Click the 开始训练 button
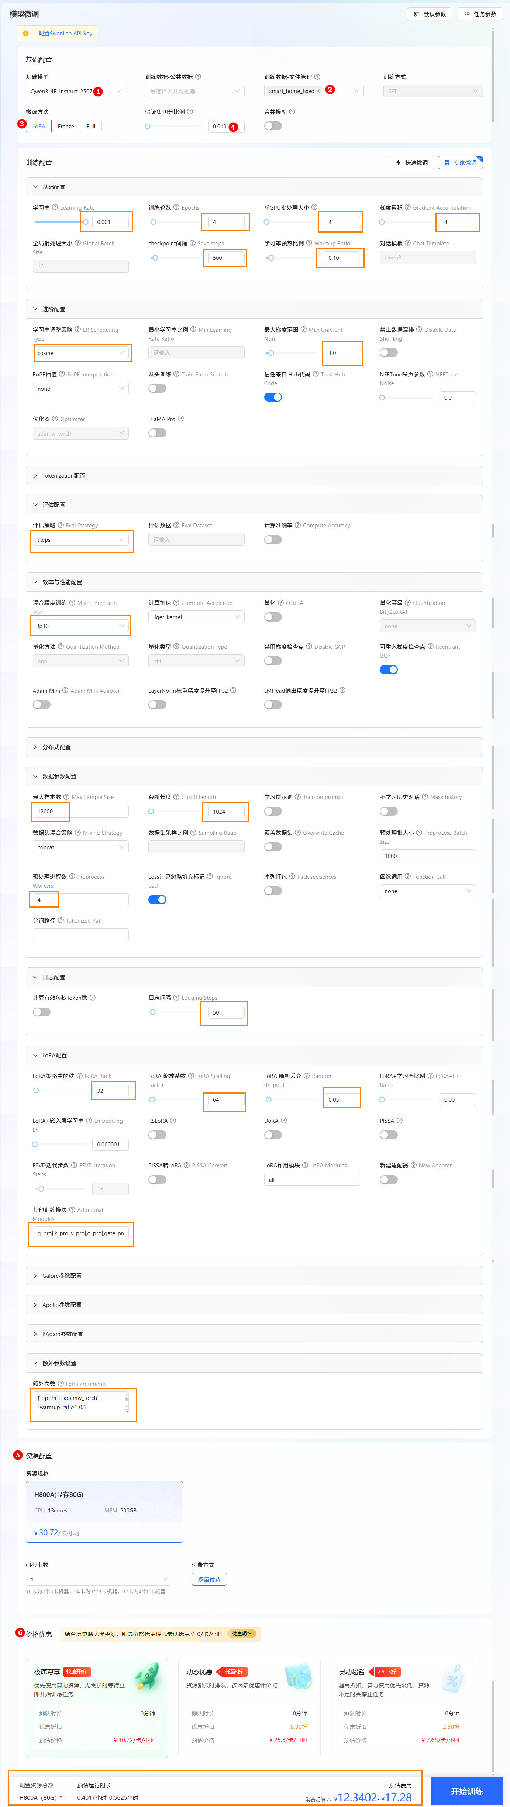Screen dimensions: 510x1807 click(466, 1791)
